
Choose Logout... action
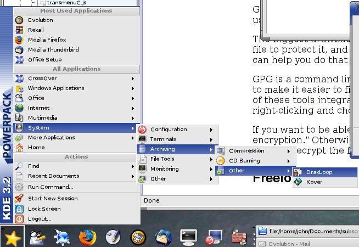point(76,219)
